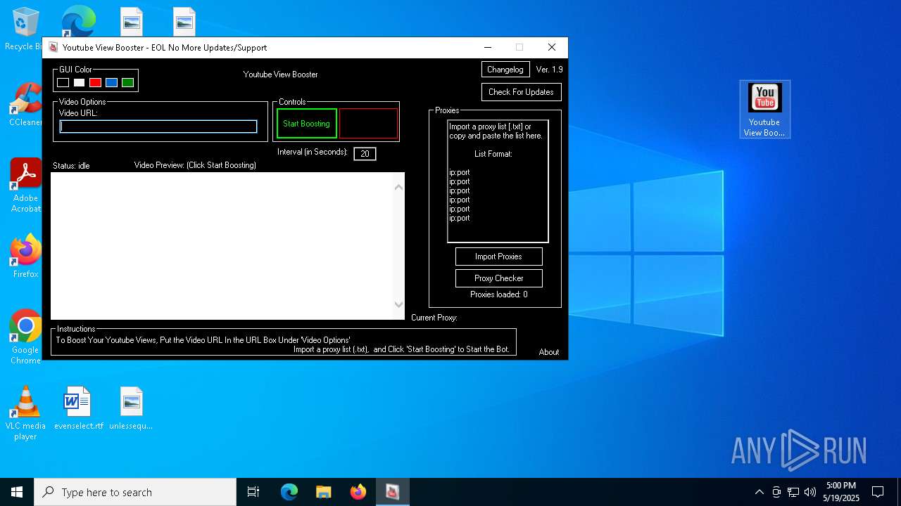Click the 'Status: idle' label
The width and height of the screenshot is (901, 506).
click(71, 166)
